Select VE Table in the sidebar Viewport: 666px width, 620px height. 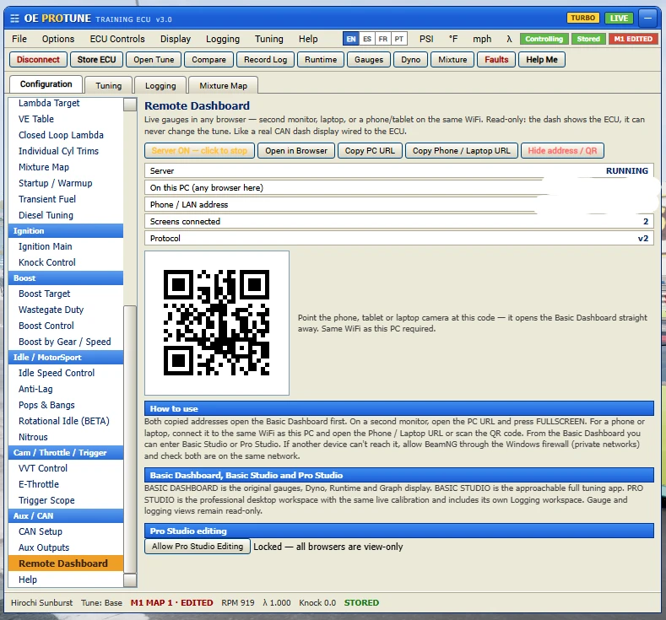tap(66, 119)
